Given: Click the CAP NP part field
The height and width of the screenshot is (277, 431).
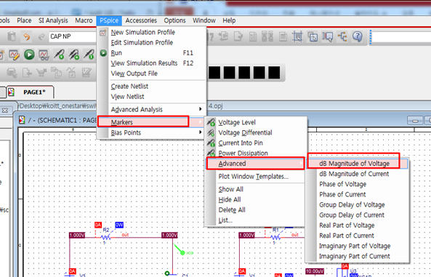Looking at the screenshot, I should click(73, 36).
